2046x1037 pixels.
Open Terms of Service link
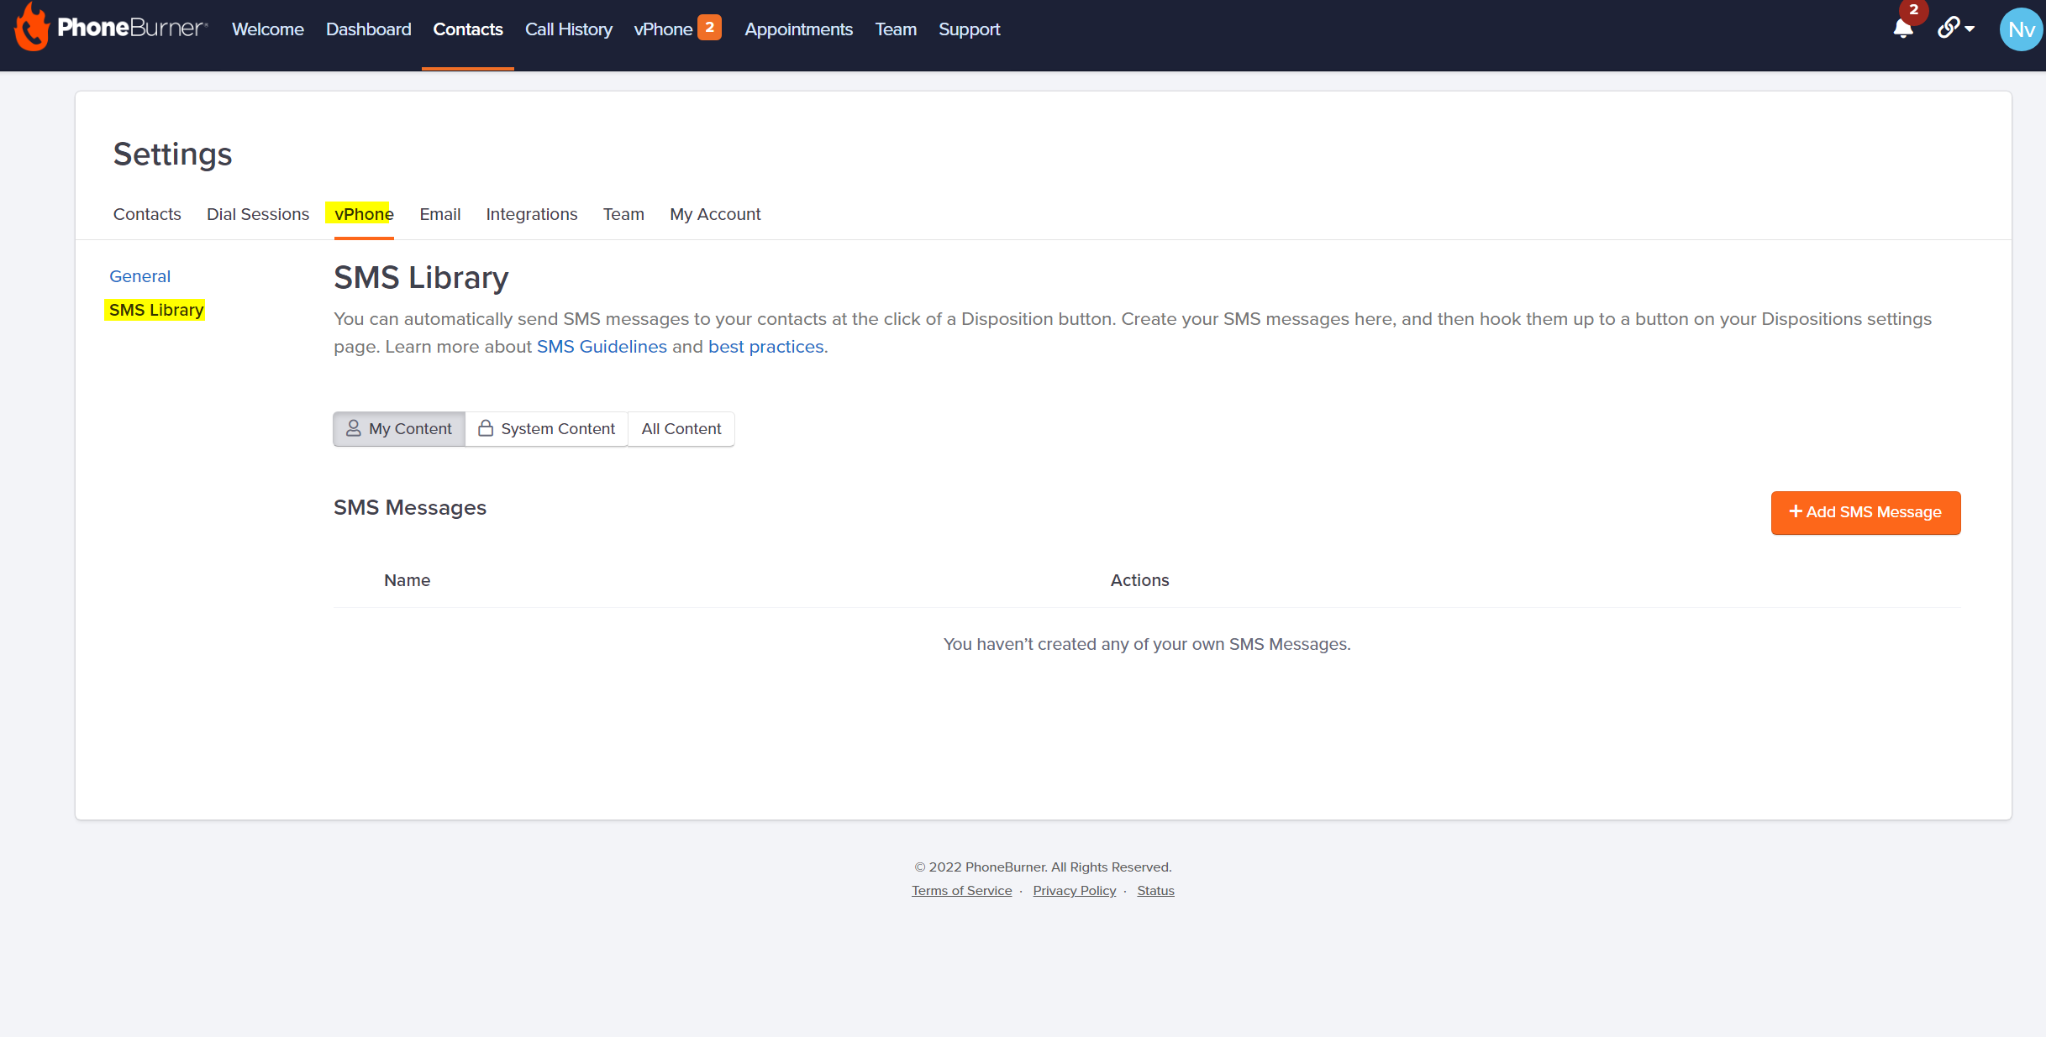point(961,891)
